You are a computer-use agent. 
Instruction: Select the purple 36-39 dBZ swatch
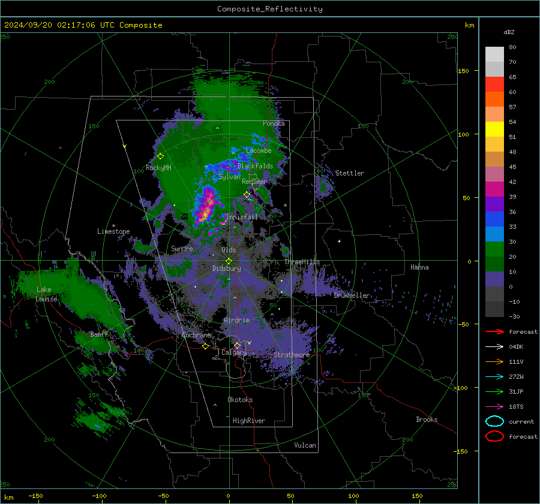(x=494, y=204)
